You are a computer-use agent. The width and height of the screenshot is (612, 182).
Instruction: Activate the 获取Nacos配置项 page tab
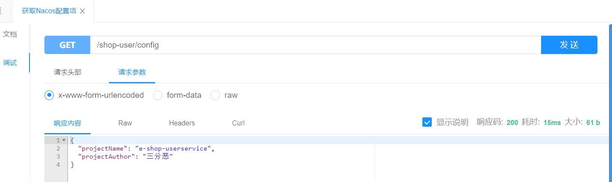click(49, 11)
